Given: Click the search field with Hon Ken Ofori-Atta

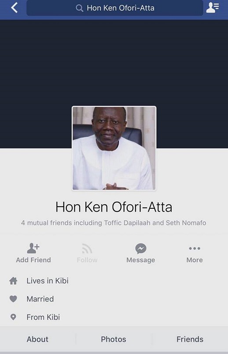Looking at the screenshot, I should (115, 8).
